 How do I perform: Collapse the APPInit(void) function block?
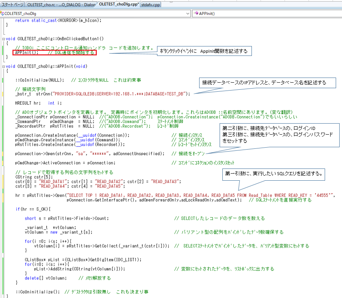point(3,66)
